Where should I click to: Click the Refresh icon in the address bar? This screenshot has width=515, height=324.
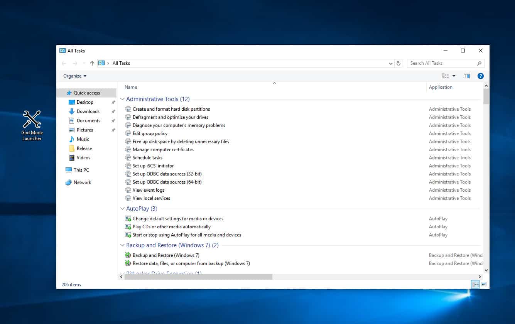click(x=398, y=63)
